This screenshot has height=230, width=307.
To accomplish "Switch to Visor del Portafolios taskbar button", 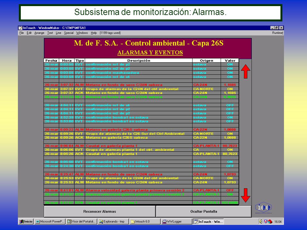I will [82, 221].
